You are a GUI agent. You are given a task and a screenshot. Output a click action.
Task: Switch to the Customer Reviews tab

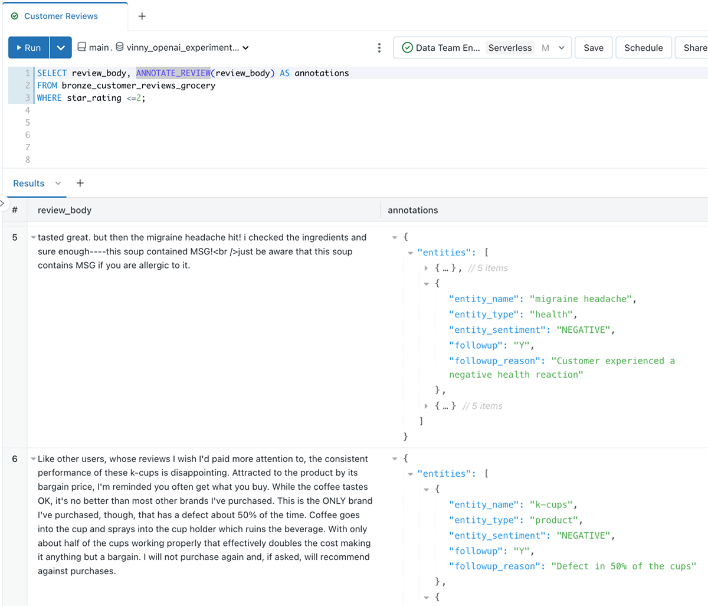tap(61, 16)
